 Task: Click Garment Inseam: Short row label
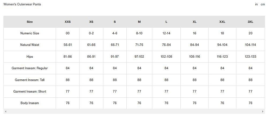30,91
